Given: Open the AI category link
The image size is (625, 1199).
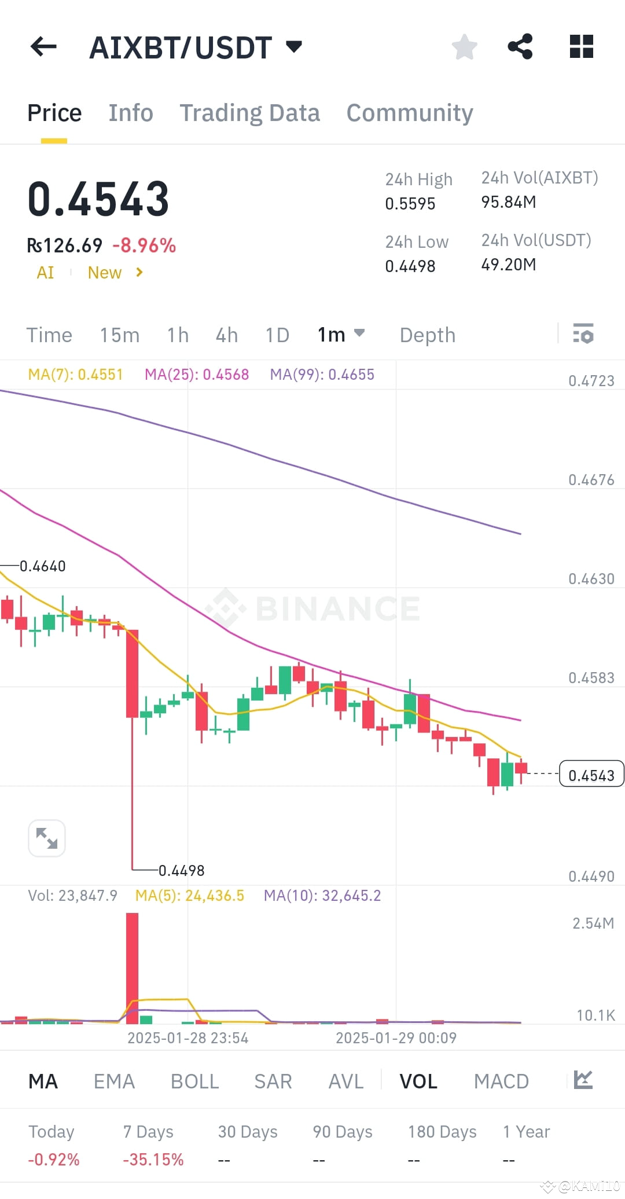Looking at the screenshot, I should coord(46,272).
